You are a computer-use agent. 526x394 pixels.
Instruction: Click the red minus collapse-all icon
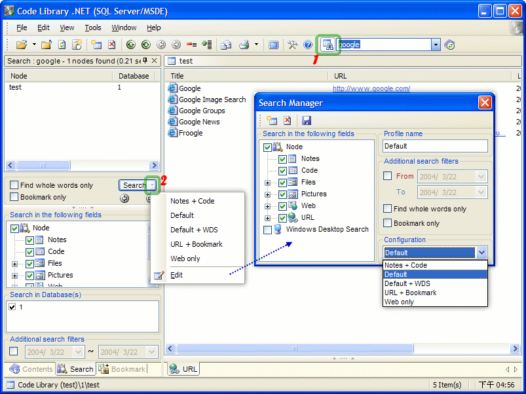(x=191, y=45)
